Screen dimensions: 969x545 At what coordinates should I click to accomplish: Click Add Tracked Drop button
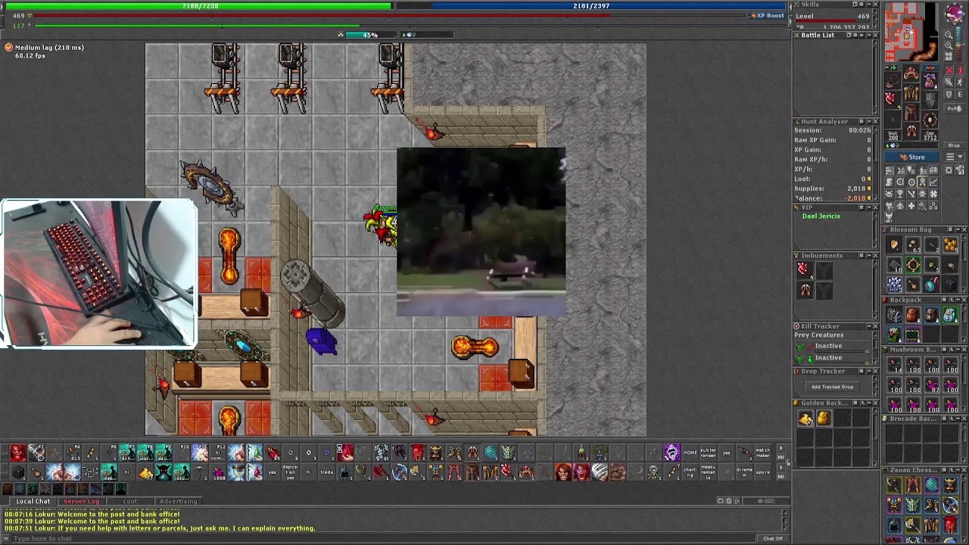(x=832, y=387)
